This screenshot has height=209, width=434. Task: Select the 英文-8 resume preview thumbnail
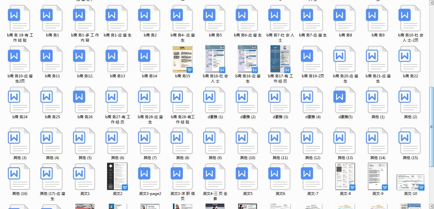[345, 177]
